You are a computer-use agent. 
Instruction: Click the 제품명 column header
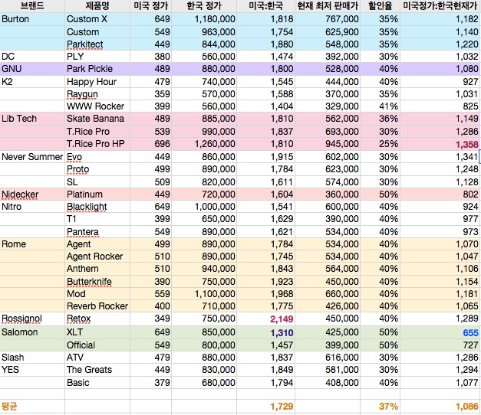pos(97,6)
